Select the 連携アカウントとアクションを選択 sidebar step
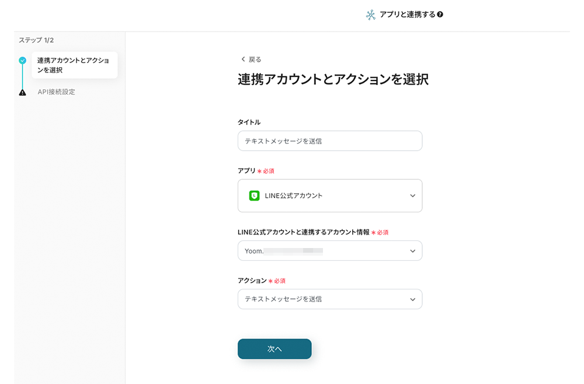The image size is (584, 384). tap(75, 65)
